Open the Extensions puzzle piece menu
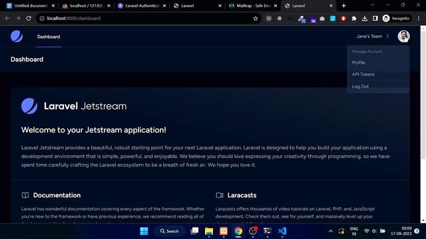The height and width of the screenshot is (239, 426). (354, 19)
